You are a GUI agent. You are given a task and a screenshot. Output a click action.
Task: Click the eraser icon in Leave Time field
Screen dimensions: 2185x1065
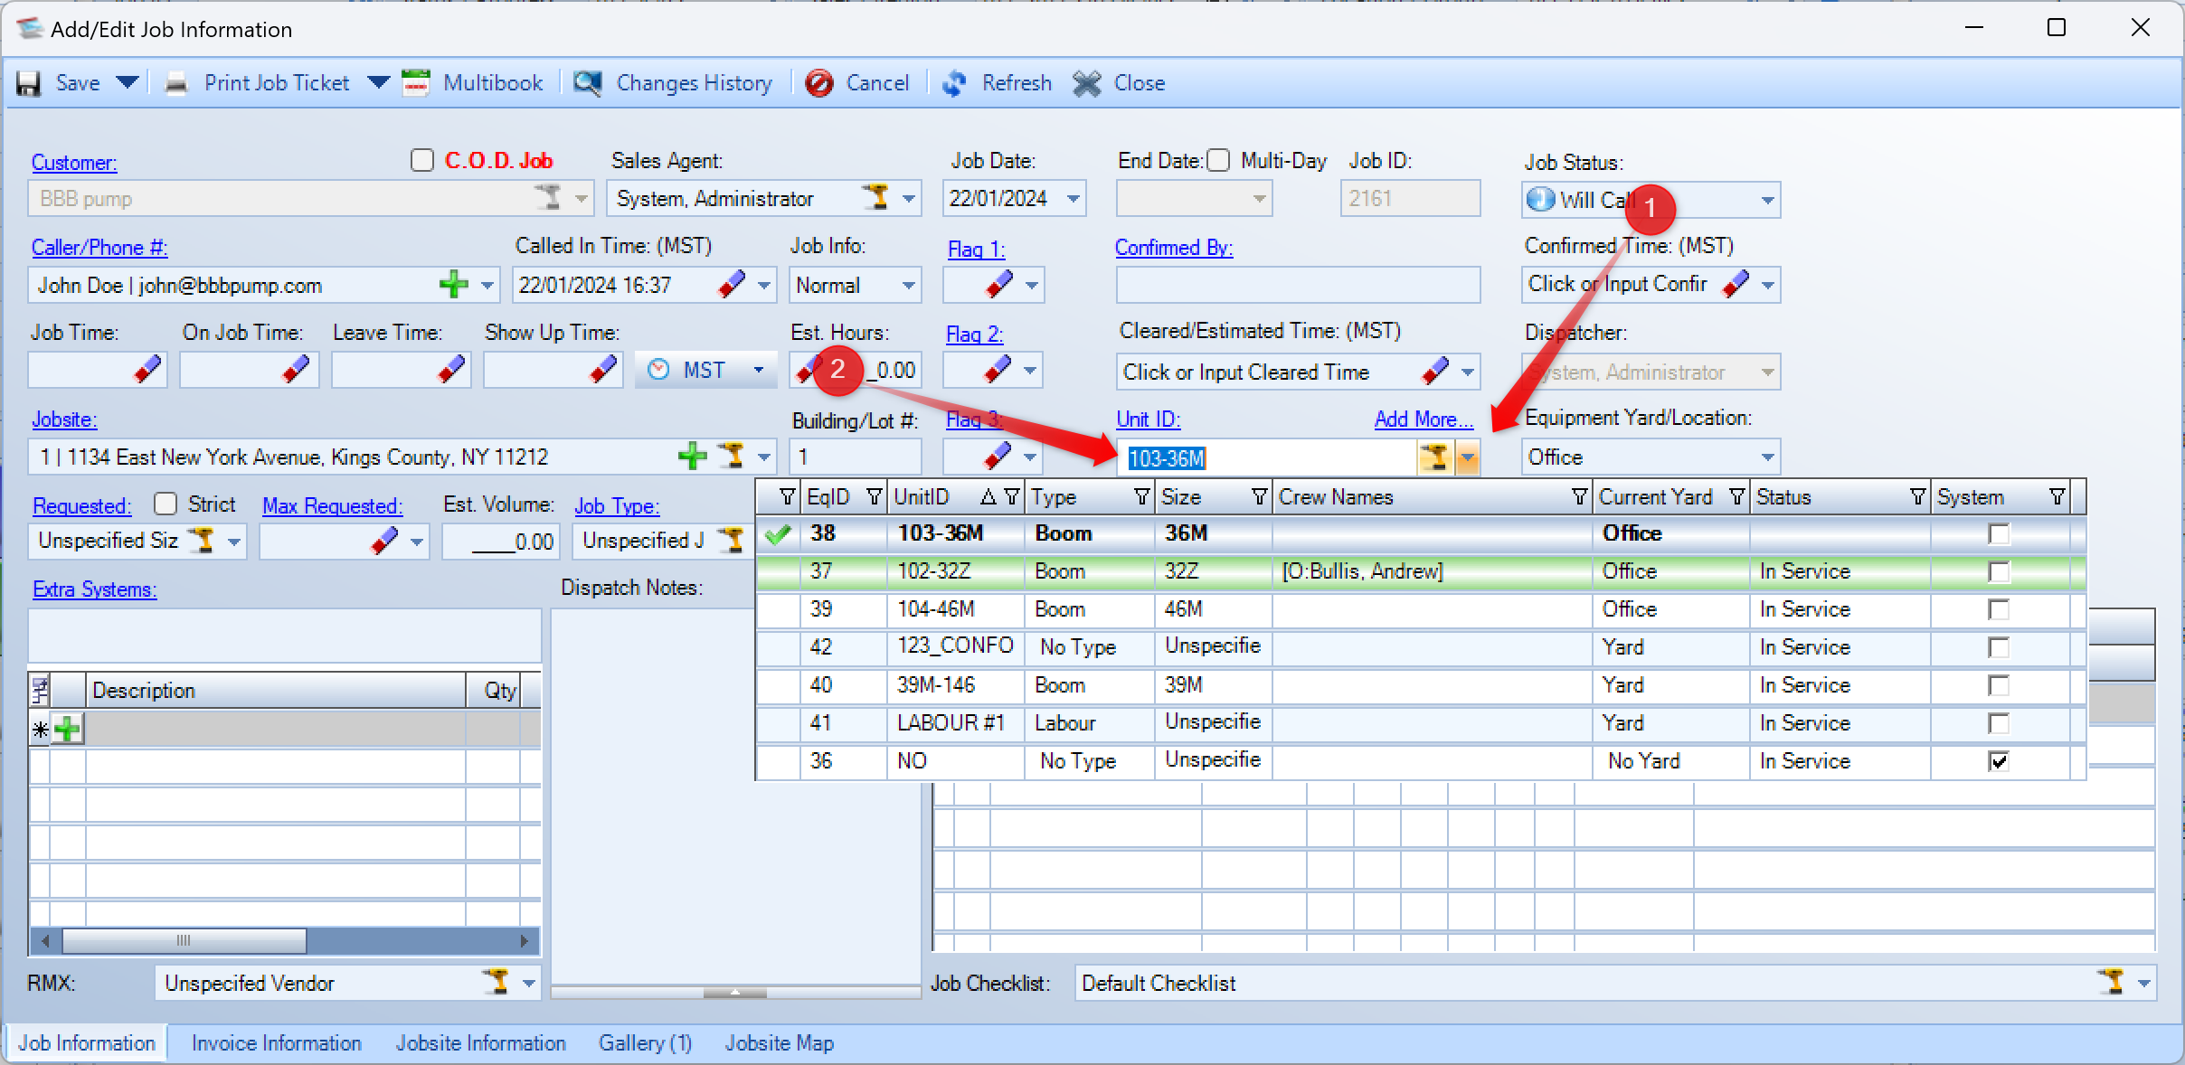click(x=450, y=370)
